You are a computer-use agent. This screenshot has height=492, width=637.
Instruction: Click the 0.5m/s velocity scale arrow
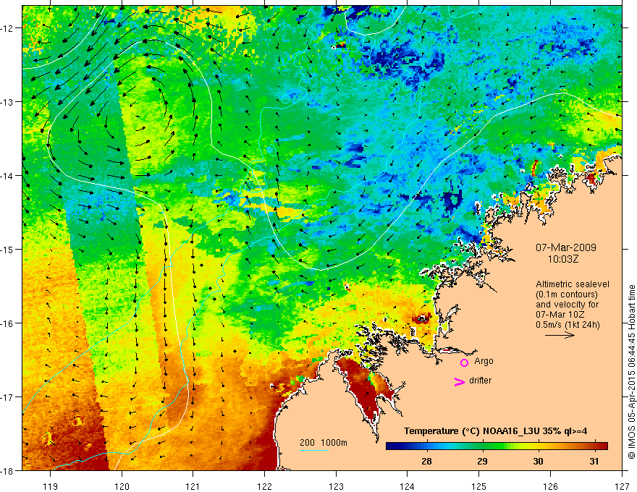[560, 335]
